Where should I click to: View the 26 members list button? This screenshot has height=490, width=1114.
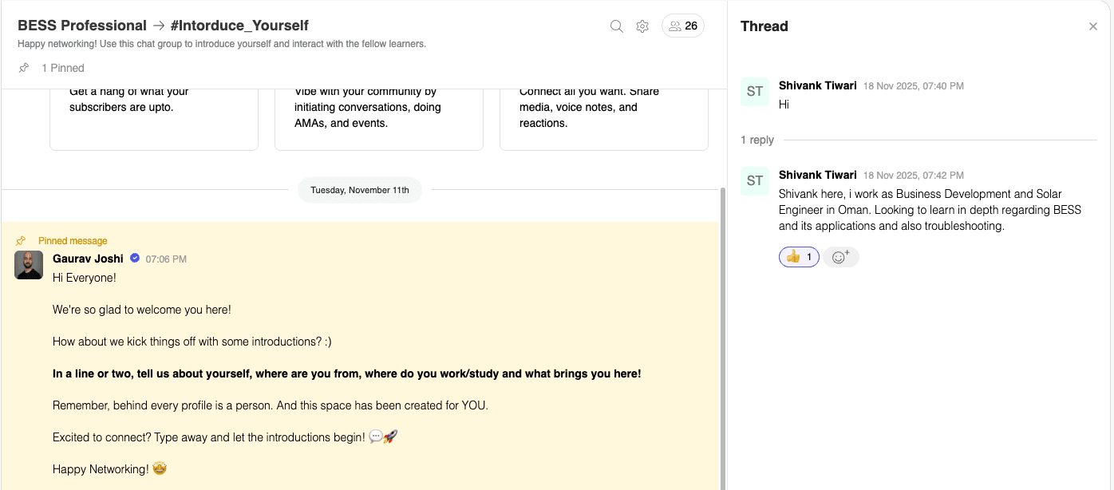point(683,26)
